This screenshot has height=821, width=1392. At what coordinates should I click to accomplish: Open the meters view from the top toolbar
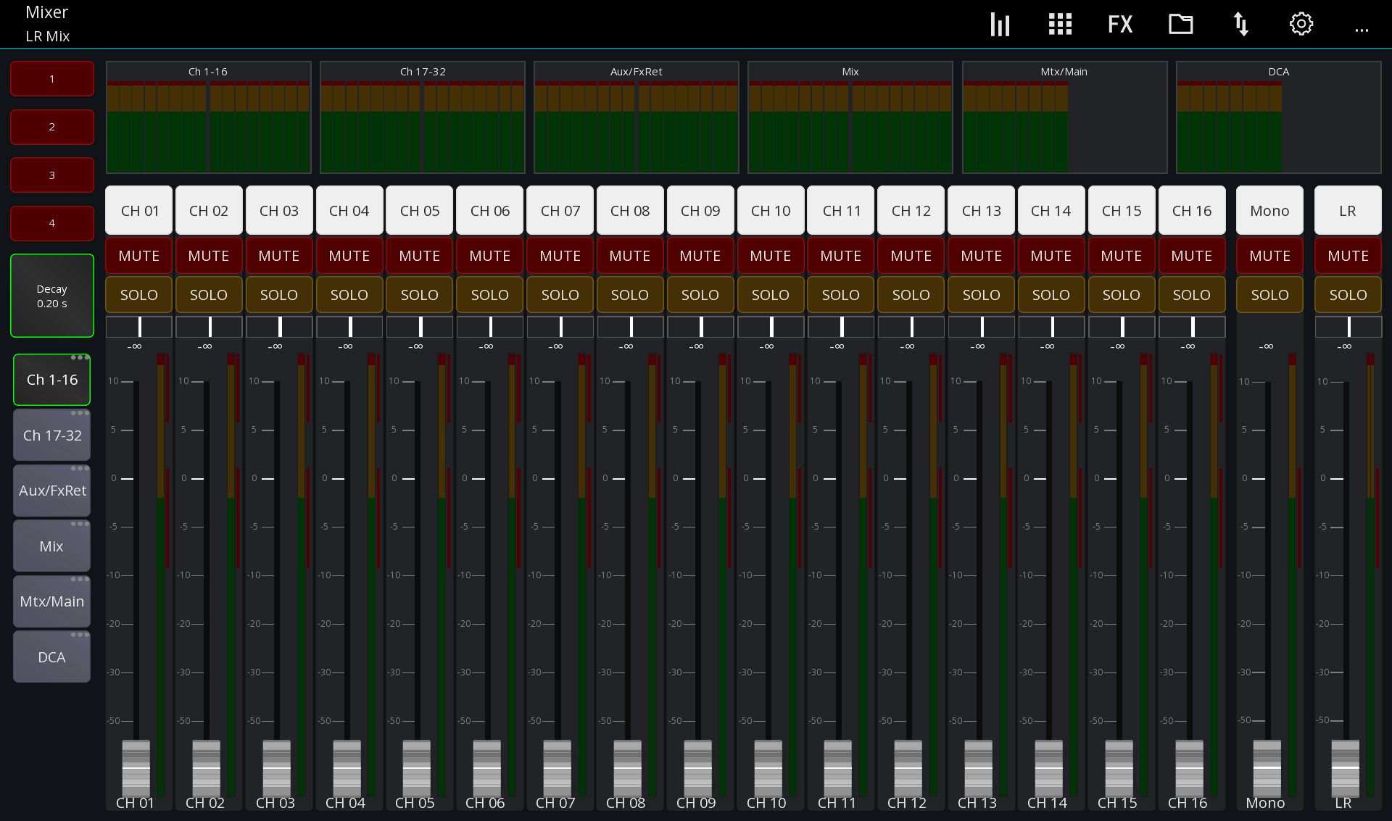pos(1000,23)
